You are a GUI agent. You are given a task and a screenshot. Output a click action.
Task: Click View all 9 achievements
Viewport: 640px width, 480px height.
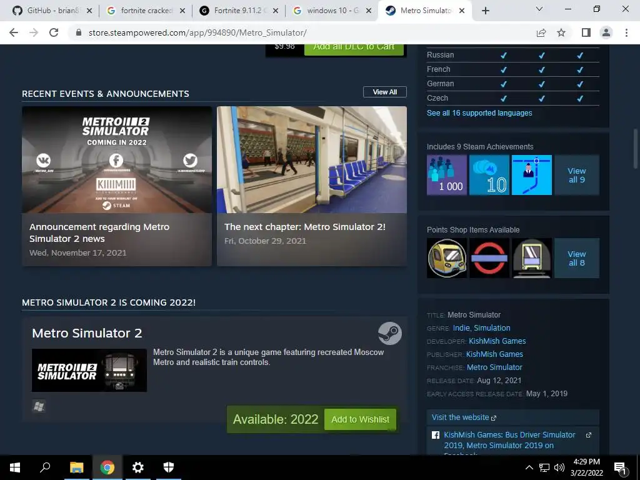tap(577, 175)
